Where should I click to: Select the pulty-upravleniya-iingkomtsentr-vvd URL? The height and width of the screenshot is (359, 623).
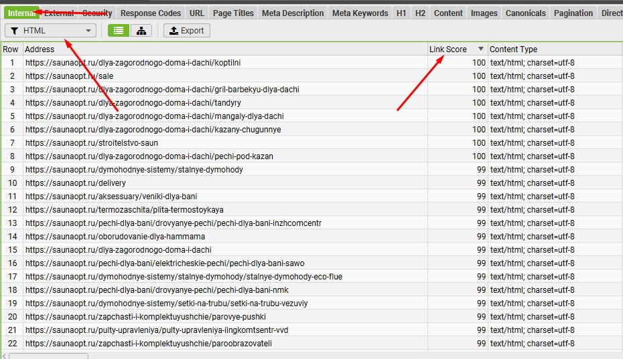pyautogui.click(x=157, y=330)
